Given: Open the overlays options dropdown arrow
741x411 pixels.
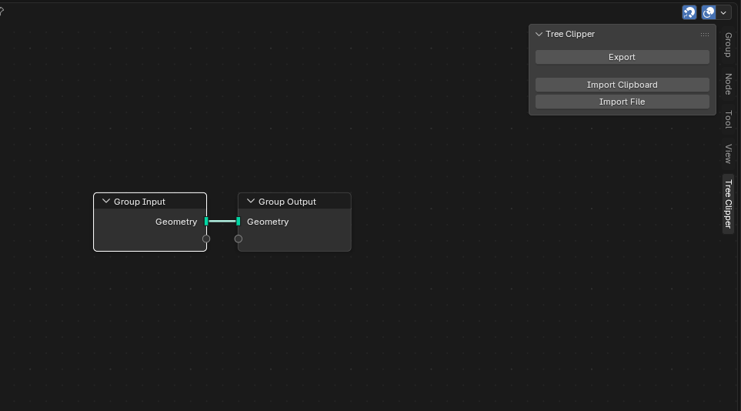Looking at the screenshot, I should click(724, 12).
